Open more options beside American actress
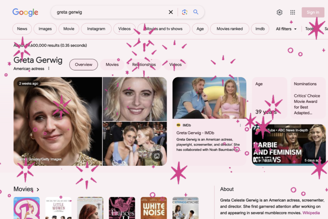 tap(49, 69)
